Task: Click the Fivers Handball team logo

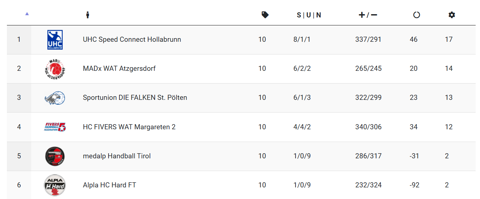Action: coord(55,127)
